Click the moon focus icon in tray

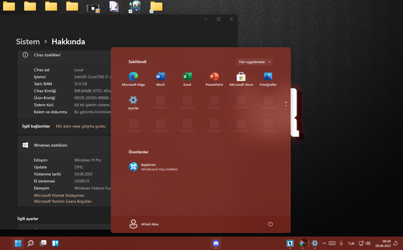395,243
